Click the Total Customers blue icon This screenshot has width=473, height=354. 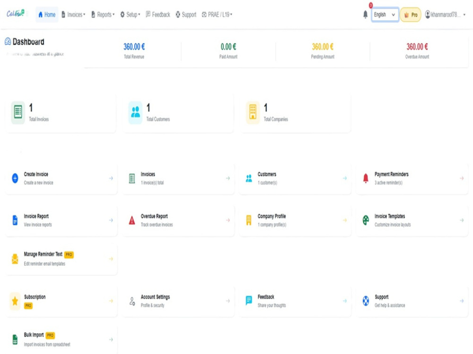pyautogui.click(x=135, y=112)
